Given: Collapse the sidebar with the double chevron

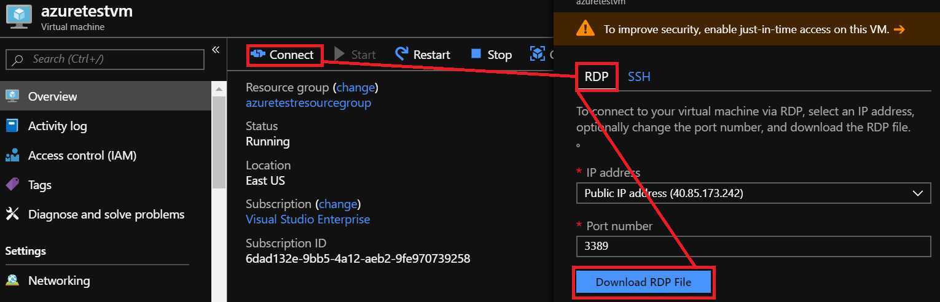Looking at the screenshot, I should (216, 50).
